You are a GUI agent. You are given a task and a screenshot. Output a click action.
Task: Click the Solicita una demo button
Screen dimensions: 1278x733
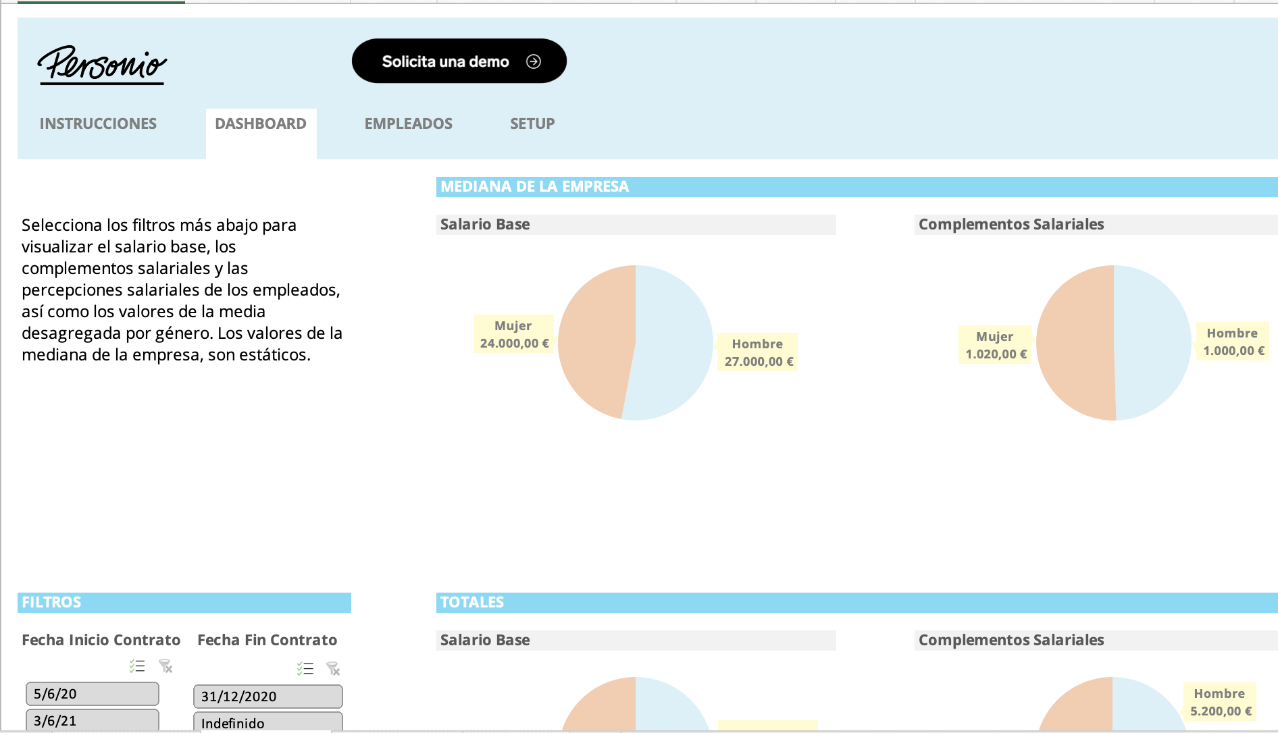coord(459,61)
